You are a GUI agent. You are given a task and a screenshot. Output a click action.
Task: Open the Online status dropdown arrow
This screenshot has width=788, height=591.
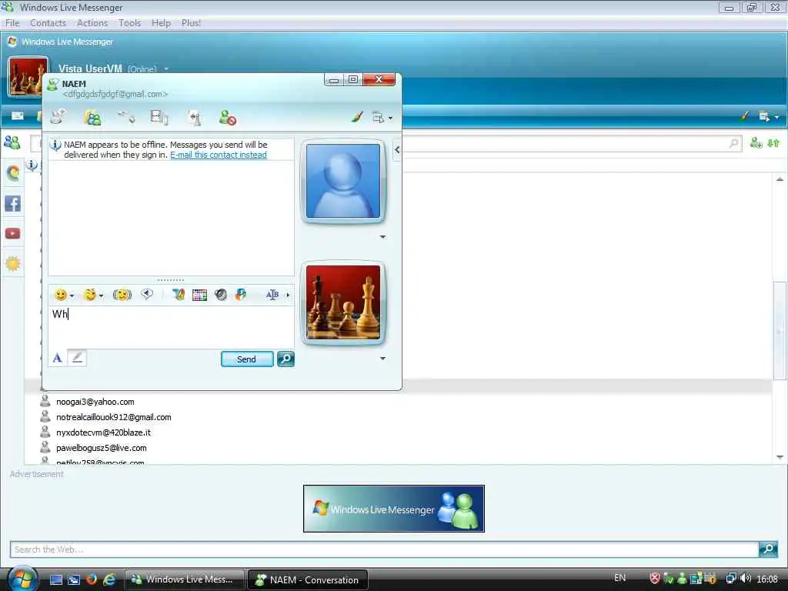(166, 68)
